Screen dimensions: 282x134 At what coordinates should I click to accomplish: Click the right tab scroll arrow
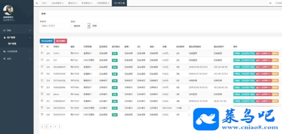click(x=270, y=3)
